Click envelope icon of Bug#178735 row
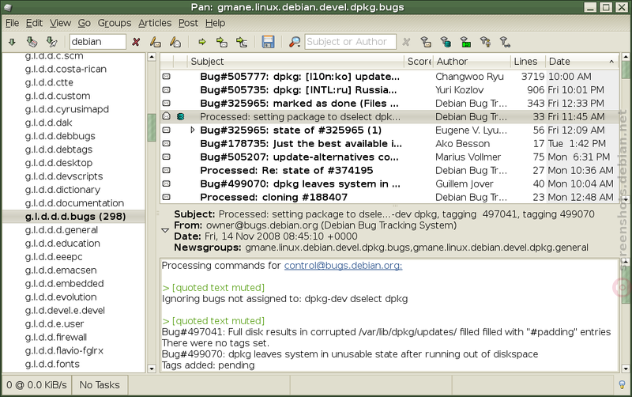 tap(166, 143)
